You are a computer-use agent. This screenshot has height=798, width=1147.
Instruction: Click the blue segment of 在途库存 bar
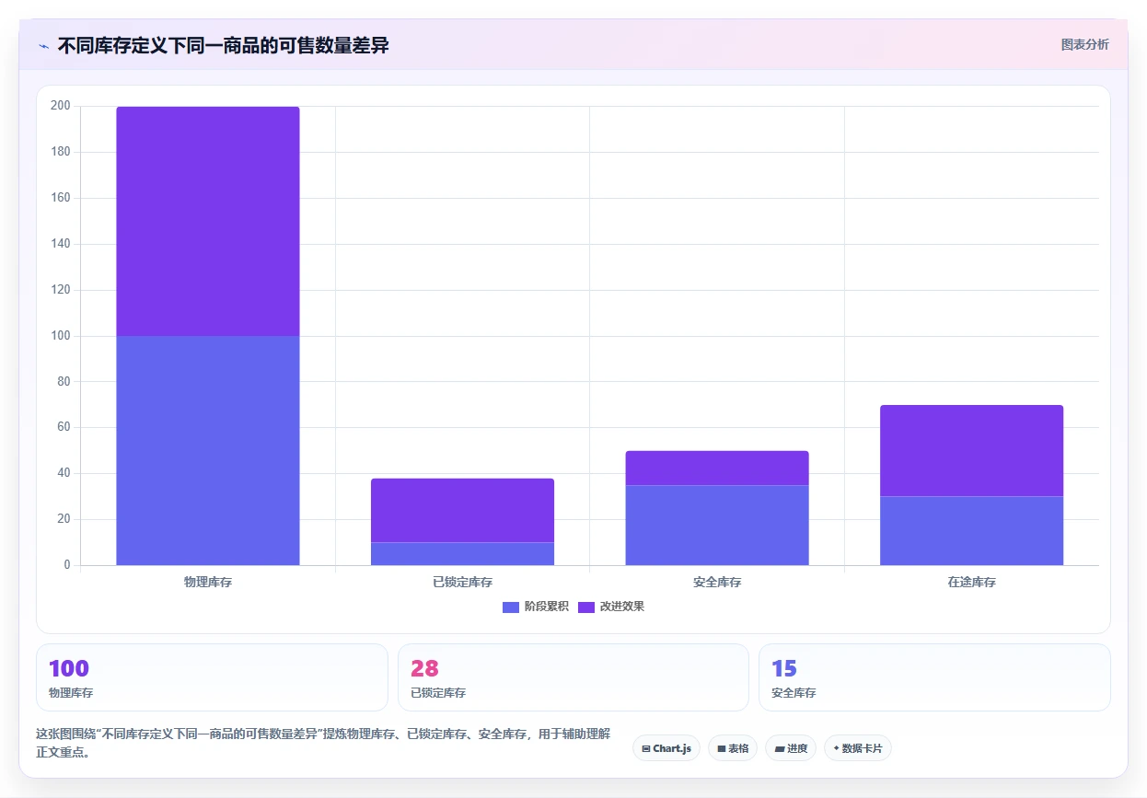pyautogui.click(x=971, y=530)
